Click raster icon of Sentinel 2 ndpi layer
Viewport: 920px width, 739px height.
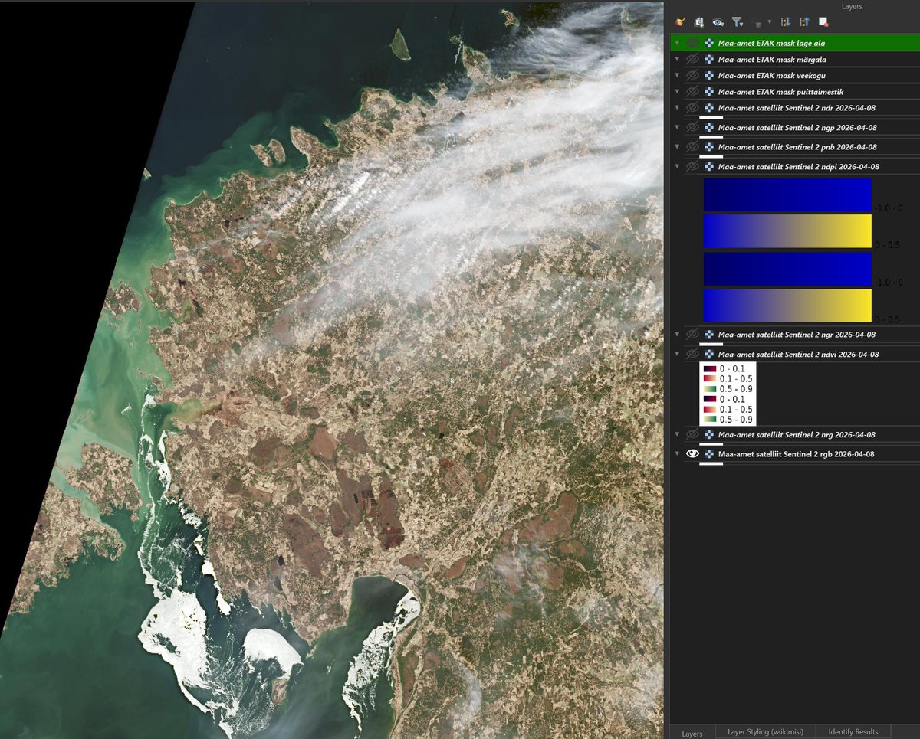710,166
